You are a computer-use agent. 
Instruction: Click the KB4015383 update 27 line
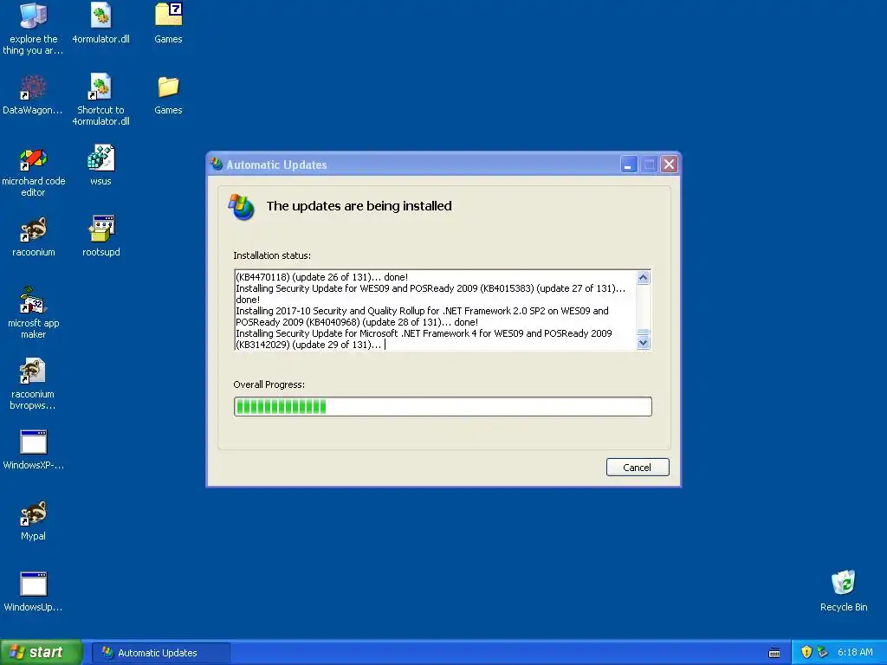(x=431, y=288)
